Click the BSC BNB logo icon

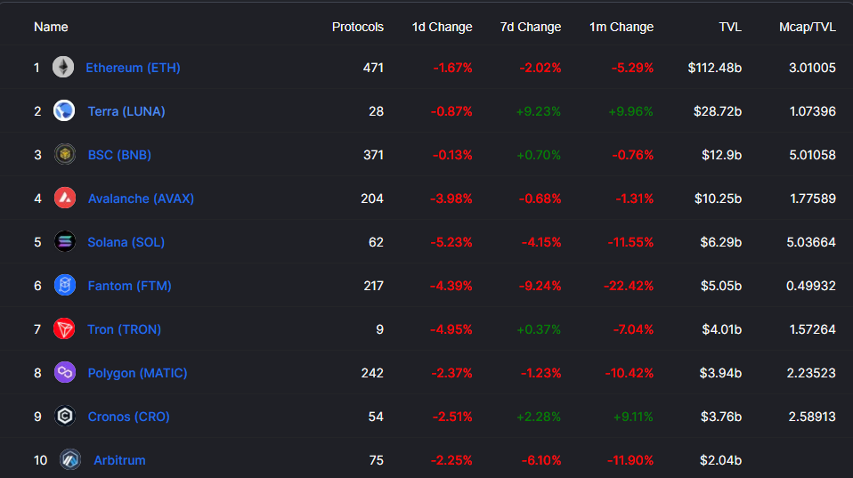64,155
